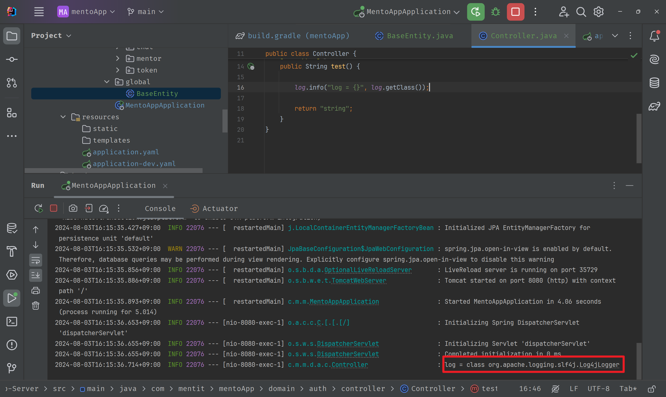Stop the running MentoAppApplication
Image resolution: width=666 pixels, height=397 pixels.
click(515, 12)
